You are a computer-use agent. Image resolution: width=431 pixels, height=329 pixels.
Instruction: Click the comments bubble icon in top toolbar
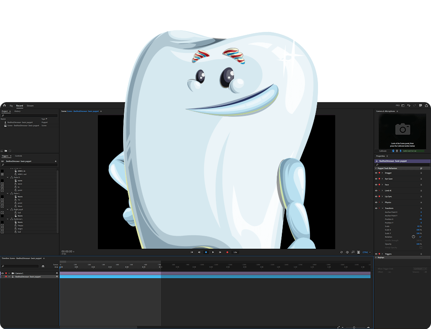[420, 105]
